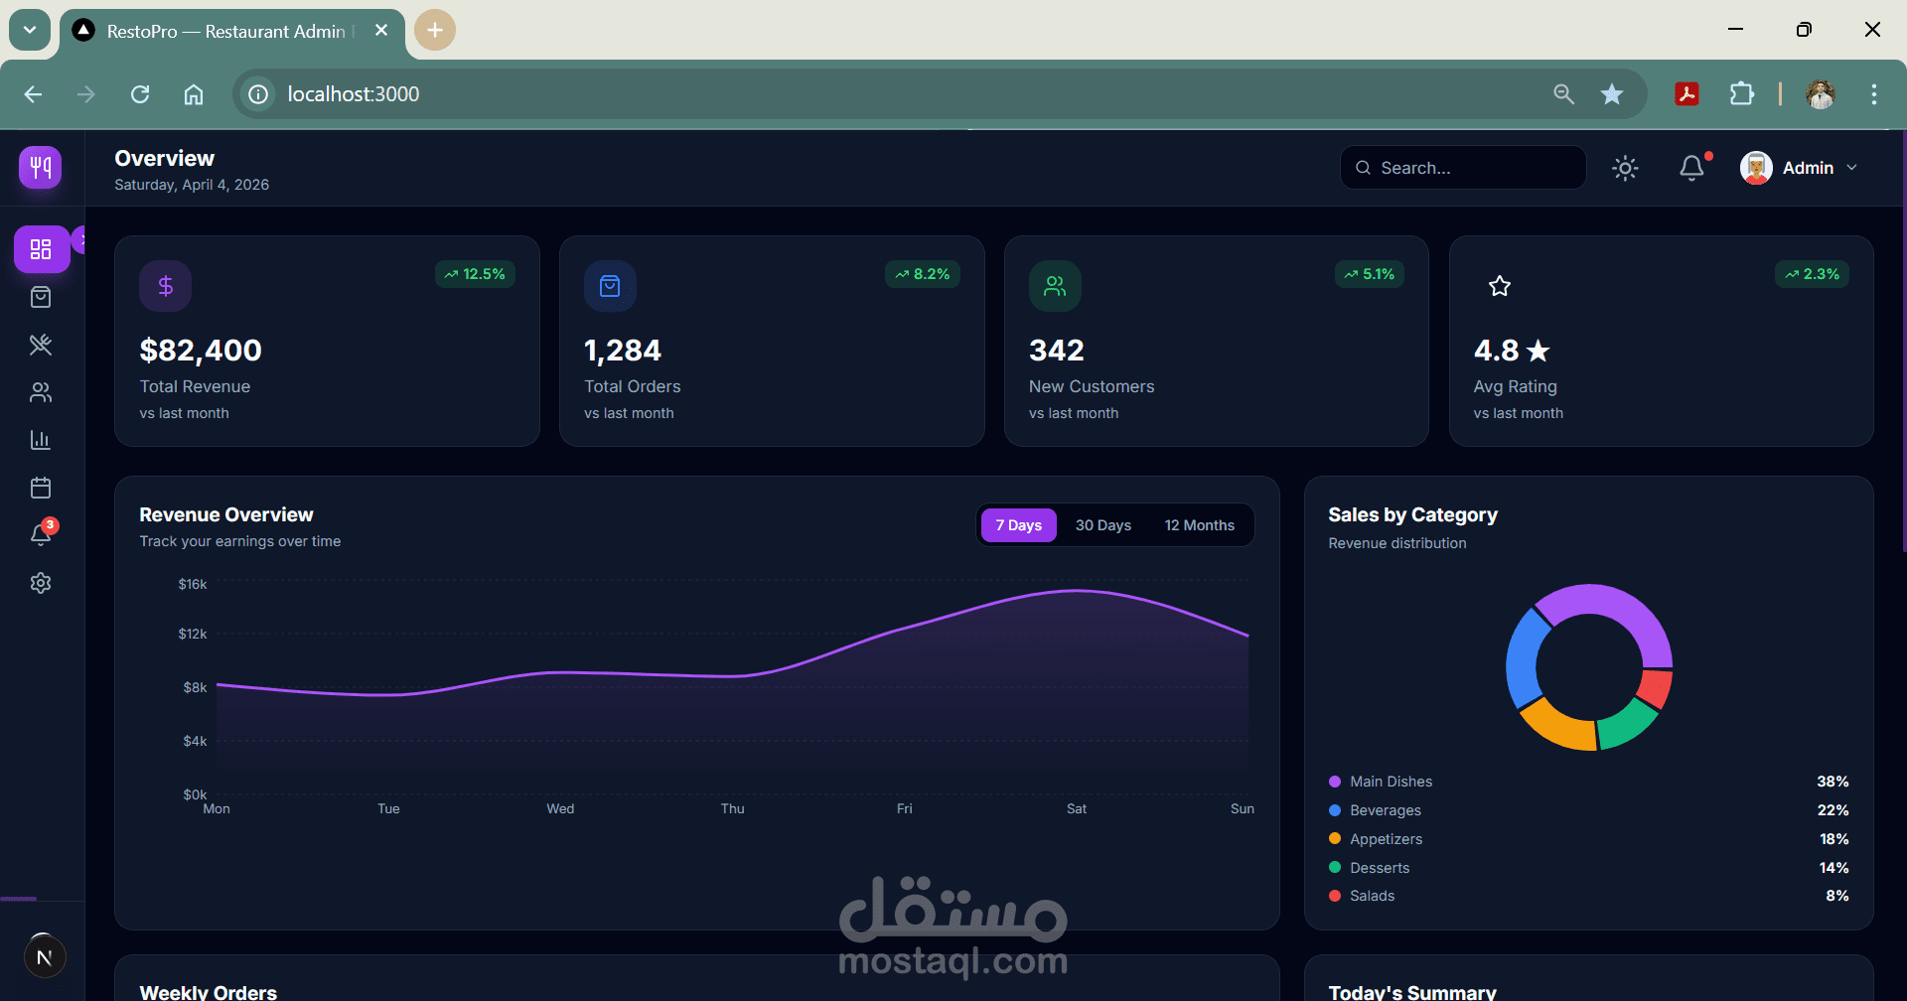
Task: Click the Revenue Overview heading
Action: click(226, 514)
